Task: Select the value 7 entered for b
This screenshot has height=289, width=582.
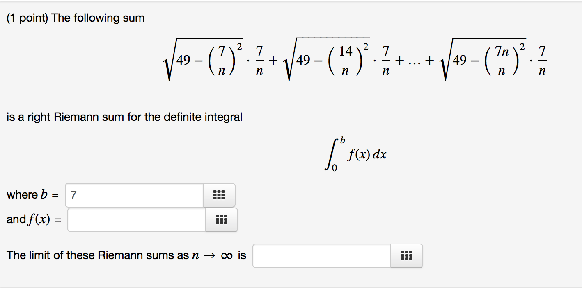Action: pos(72,195)
